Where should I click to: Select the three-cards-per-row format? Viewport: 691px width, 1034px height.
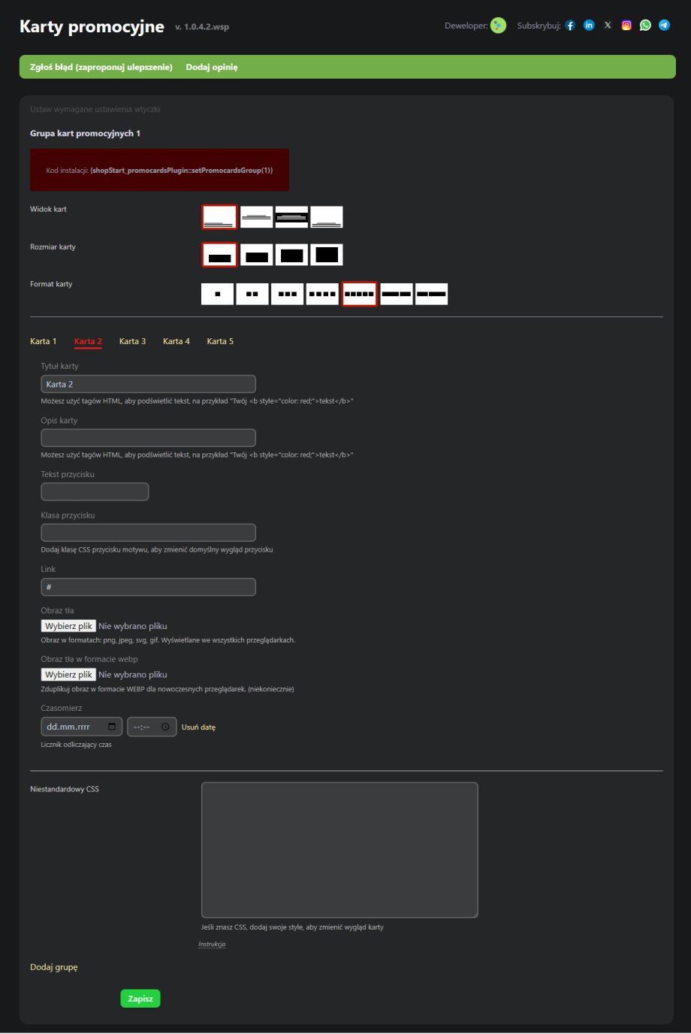tap(287, 294)
